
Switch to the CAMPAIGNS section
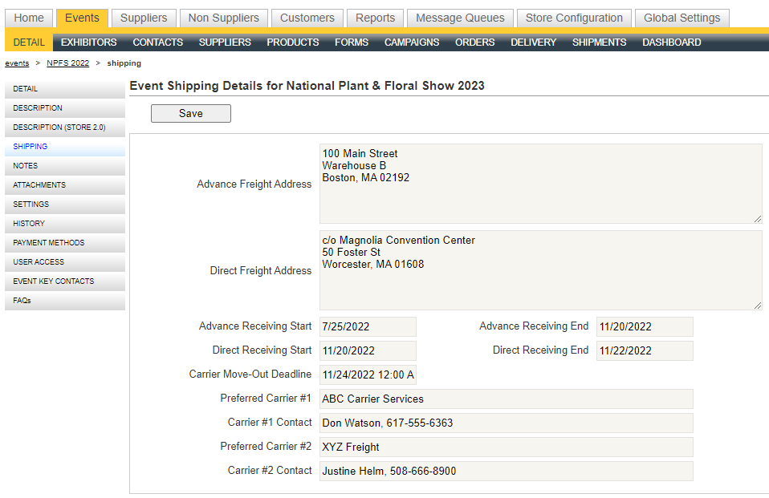point(412,42)
